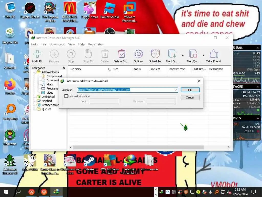
Task: Expand the Address history dropdown
Action: (x=176, y=90)
